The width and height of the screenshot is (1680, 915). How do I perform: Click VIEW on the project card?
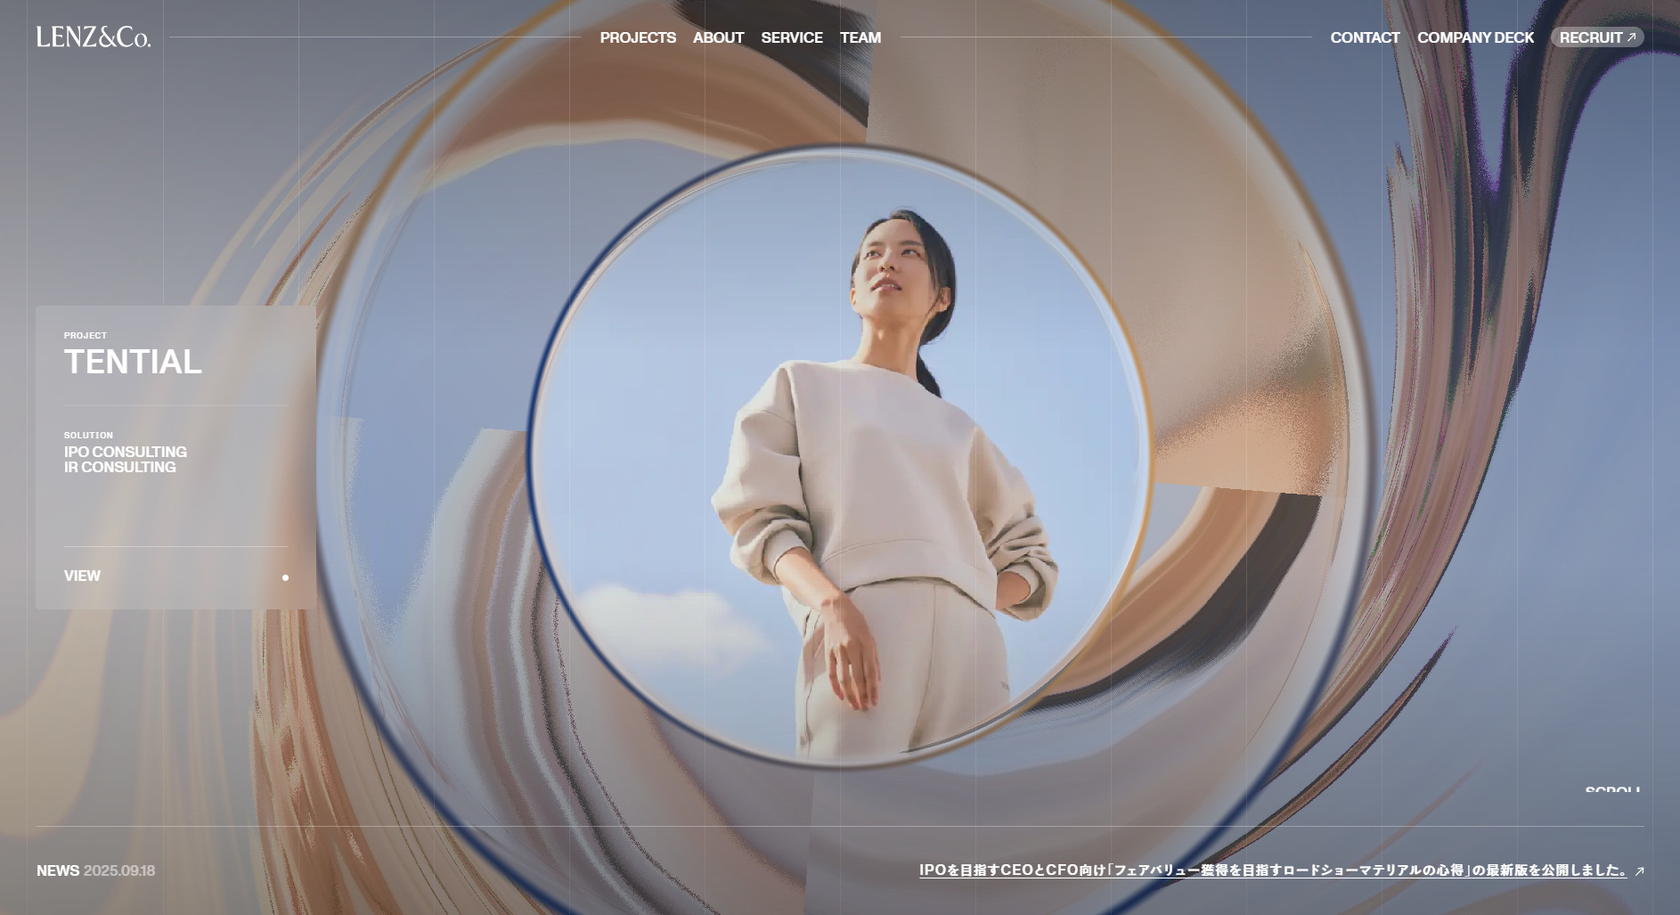tap(82, 576)
